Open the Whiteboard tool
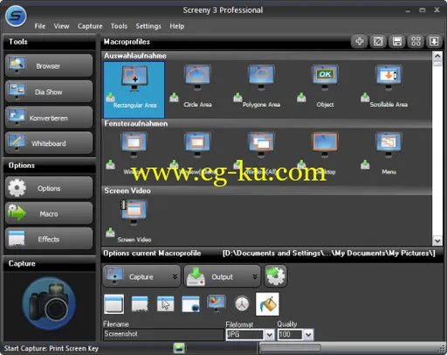The image size is (447, 355). [x=49, y=143]
